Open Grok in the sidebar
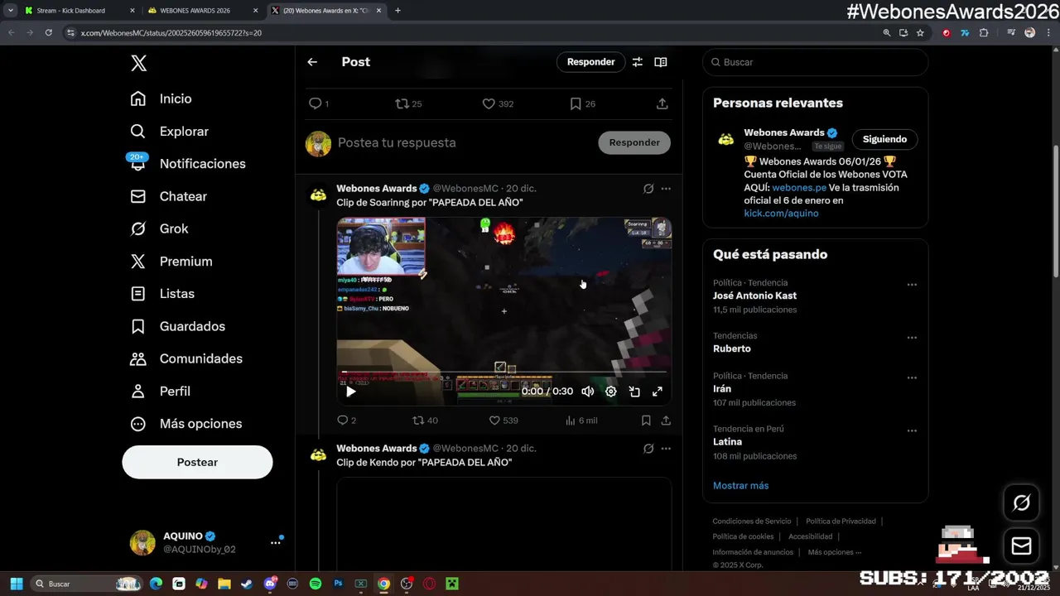1060x596 pixels. tap(159, 228)
